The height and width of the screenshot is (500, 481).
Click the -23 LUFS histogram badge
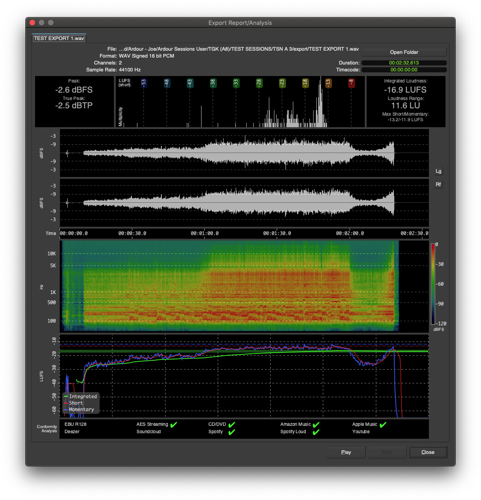282,83
